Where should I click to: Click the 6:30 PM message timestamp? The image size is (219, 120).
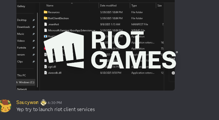tap(55, 103)
